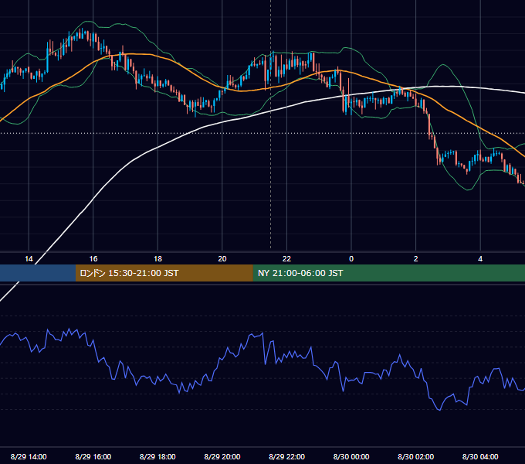Click the 8/30 00:00 date label
Image resolution: width=525 pixels, height=464 pixels.
click(x=351, y=456)
